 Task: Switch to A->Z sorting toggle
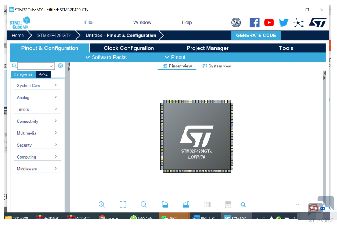point(43,74)
